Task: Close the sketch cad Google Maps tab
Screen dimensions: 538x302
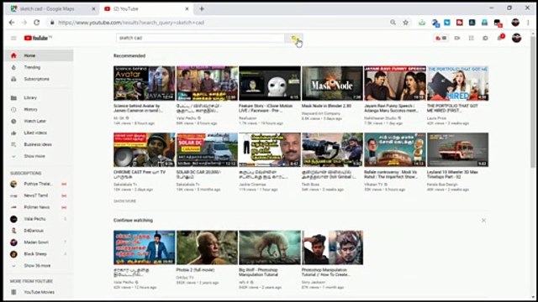Action: [93, 9]
